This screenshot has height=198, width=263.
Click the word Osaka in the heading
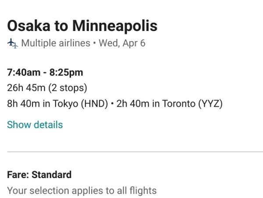tap(28, 26)
